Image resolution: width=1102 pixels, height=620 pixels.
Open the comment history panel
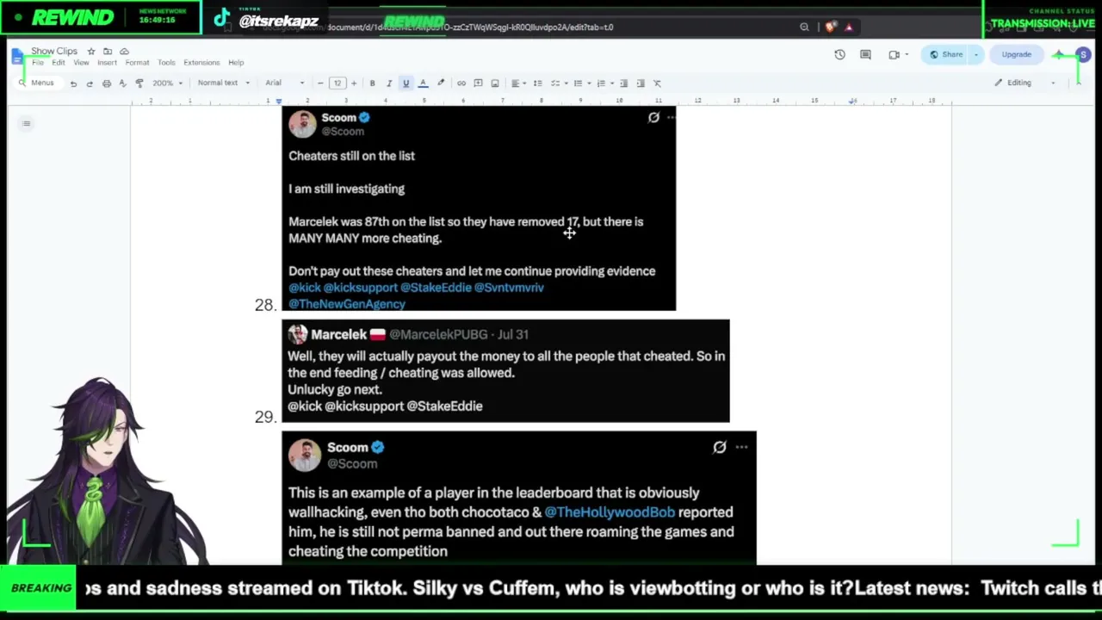867,55
